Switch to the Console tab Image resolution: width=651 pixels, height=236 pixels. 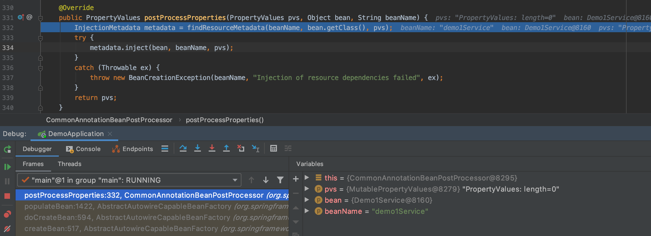[83, 149]
